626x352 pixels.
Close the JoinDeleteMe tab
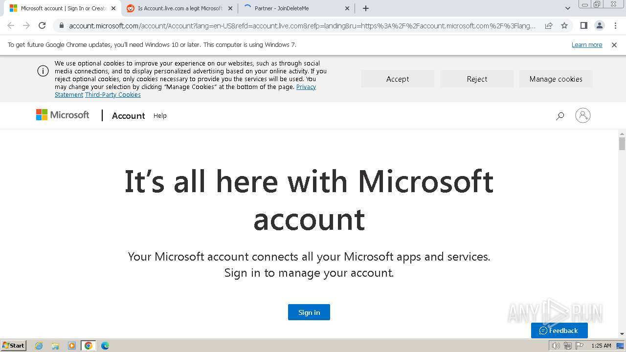coord(347,8)
